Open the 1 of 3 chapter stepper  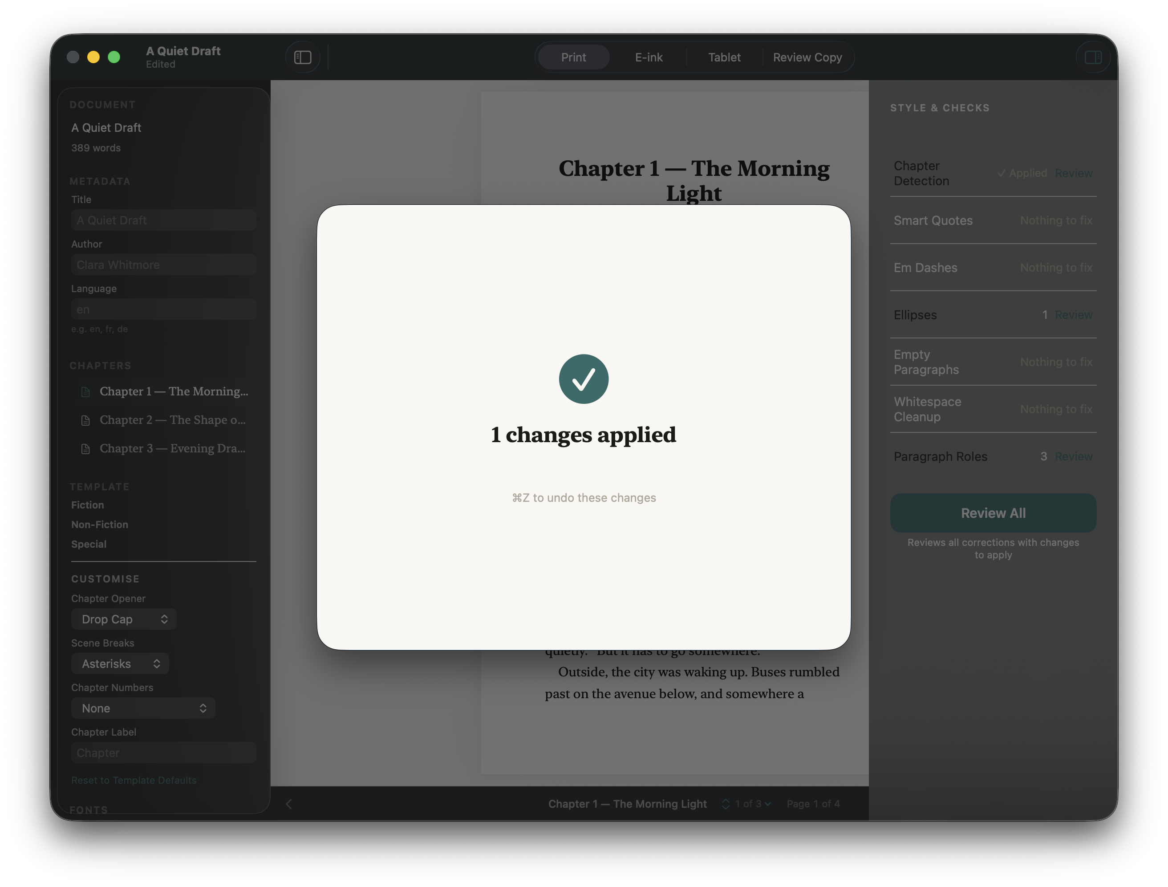tap(747, 804)
